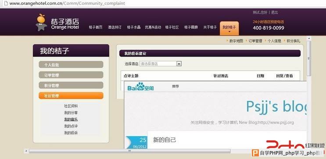Collapse the orange 社区管理 sidebar section
Screen dimensions: 326x159
click(71, 95)
